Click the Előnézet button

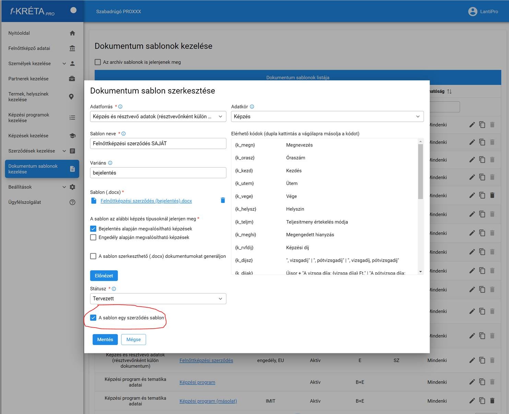(104, 276)
